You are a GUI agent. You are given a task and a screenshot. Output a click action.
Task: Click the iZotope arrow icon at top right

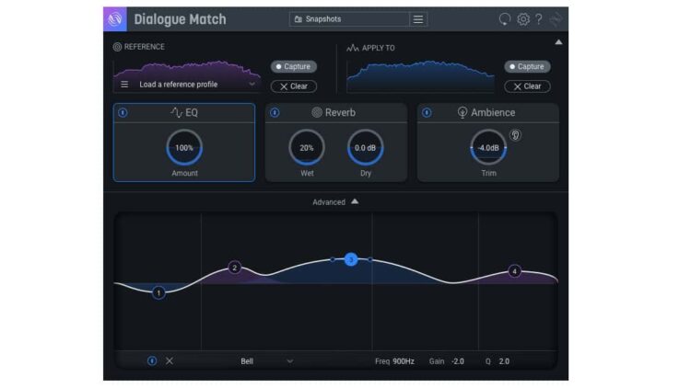(x=556, y=19)
